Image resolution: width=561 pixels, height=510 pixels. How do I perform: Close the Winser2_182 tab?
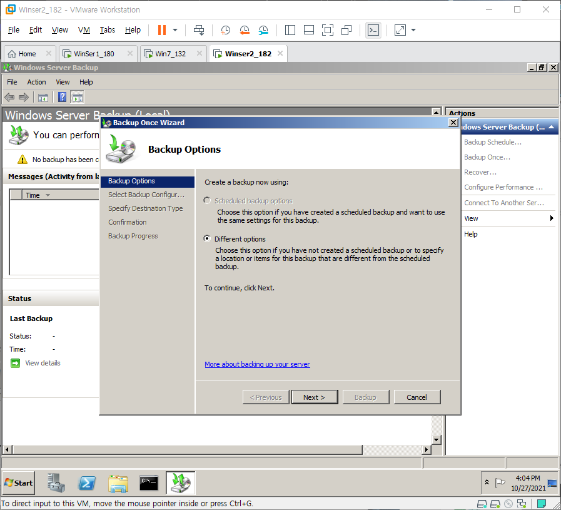(x=280, y=53)
